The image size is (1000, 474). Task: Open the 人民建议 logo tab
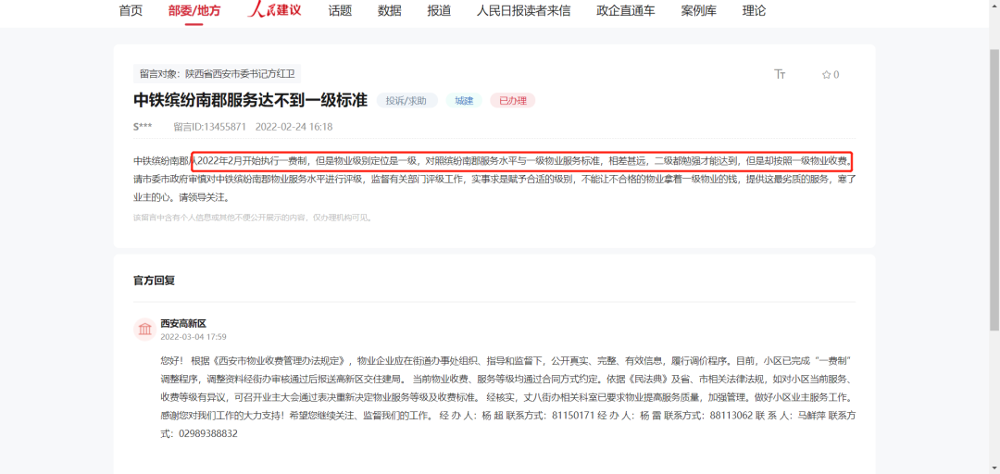pyautogui.click(x=274, y=9)
